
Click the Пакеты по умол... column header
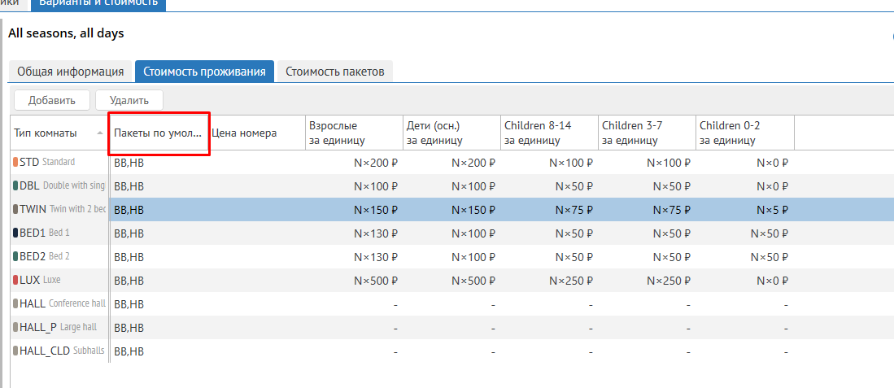coord(159,133)
